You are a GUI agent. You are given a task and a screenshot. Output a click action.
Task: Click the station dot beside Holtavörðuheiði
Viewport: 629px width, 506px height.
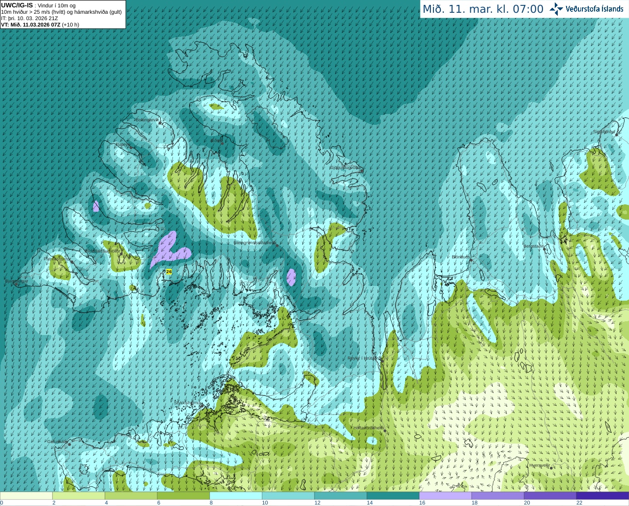(x=385, y=431)
